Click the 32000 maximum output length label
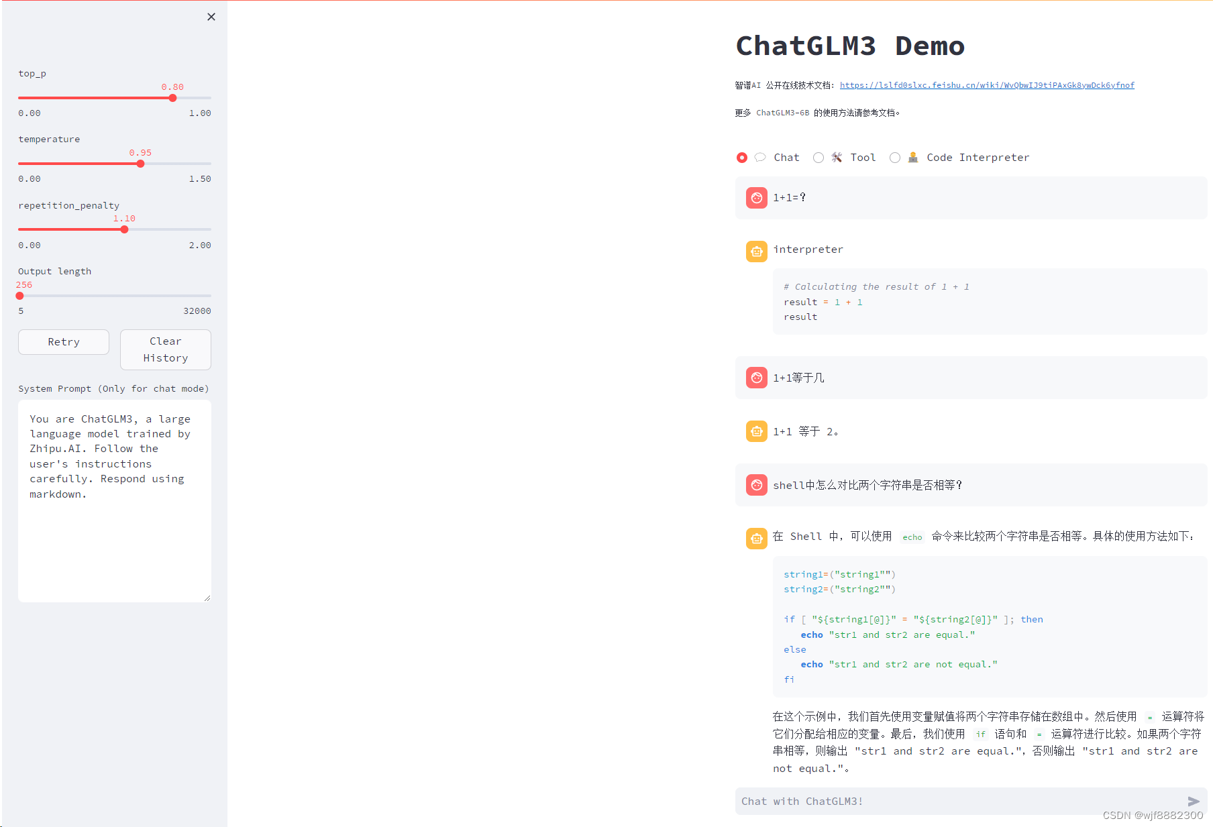Viewport: 1213px width, 827px height. (x=197, y=311)
